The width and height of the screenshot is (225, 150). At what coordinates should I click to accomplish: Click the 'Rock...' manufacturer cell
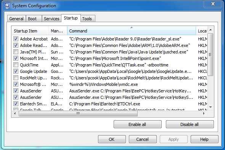(x=58, y=78)
